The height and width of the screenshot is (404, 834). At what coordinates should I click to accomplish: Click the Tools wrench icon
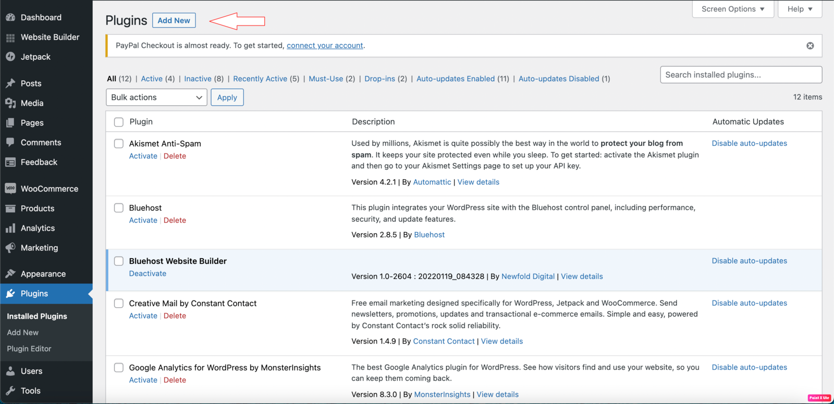(x=10, y=391)
